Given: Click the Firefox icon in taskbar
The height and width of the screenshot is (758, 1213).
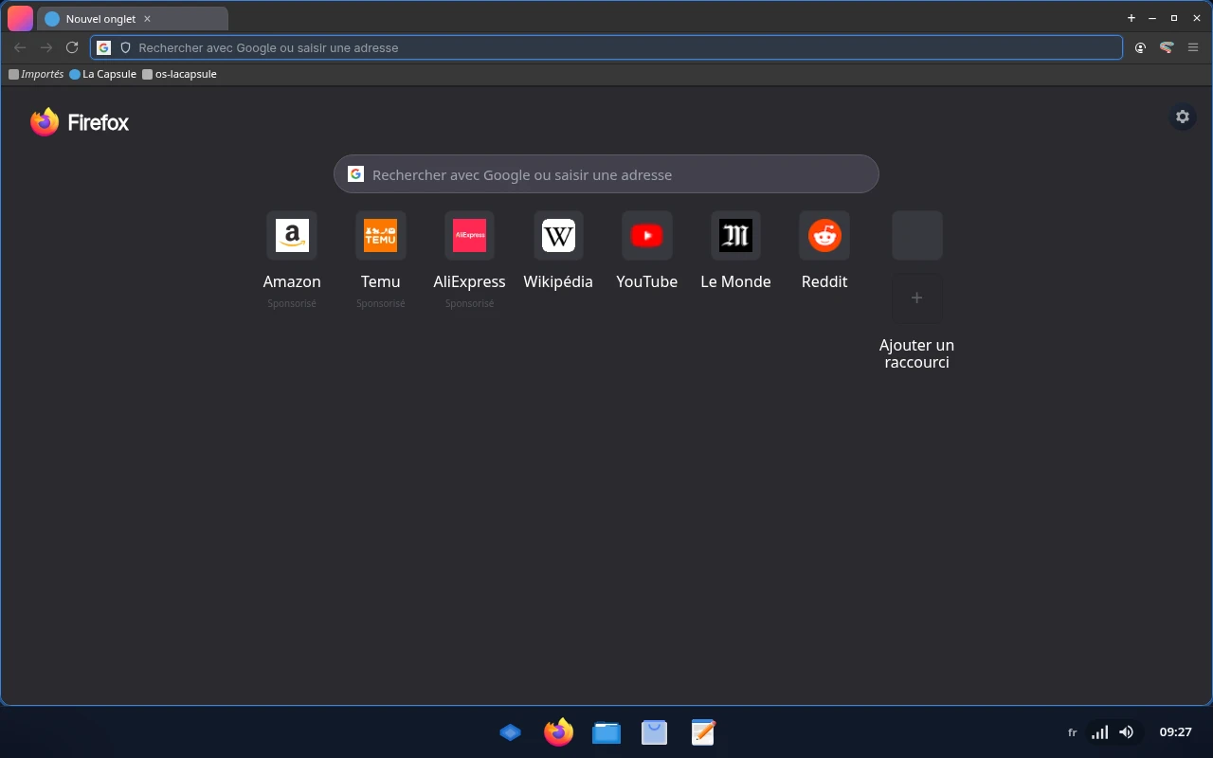Looking at the screenshot, I should 558,732.
